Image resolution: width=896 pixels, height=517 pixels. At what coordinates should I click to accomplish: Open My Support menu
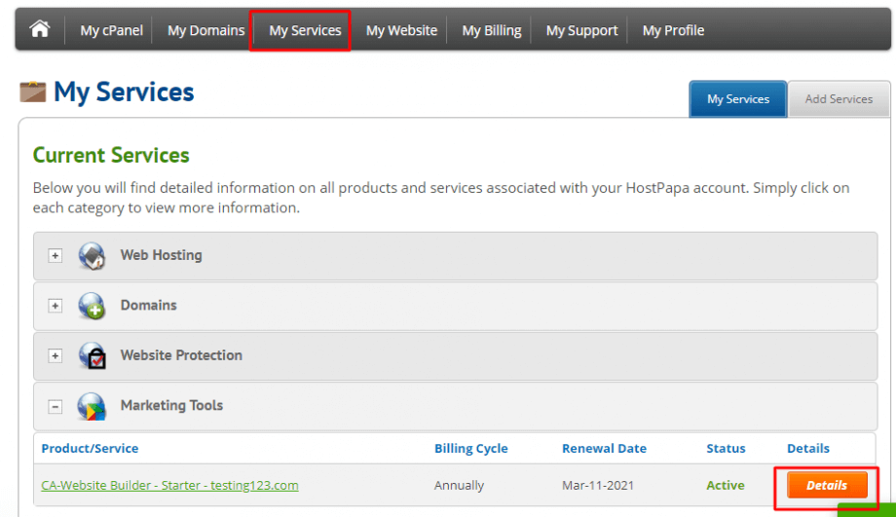click(581, 30)
